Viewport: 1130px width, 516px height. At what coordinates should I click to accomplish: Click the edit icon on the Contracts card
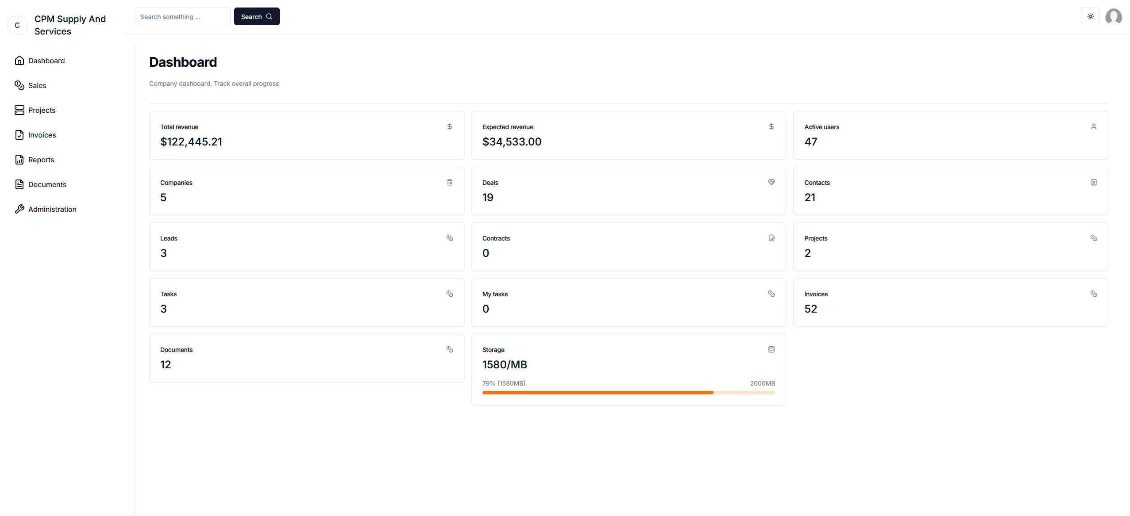click(771, 238)
